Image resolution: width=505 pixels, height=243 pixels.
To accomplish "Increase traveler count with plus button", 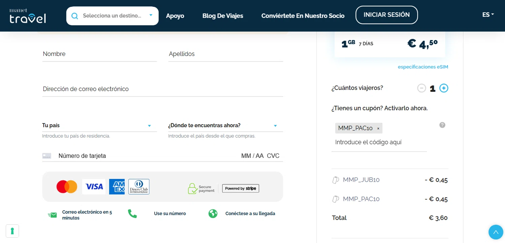I will point(444,88).
